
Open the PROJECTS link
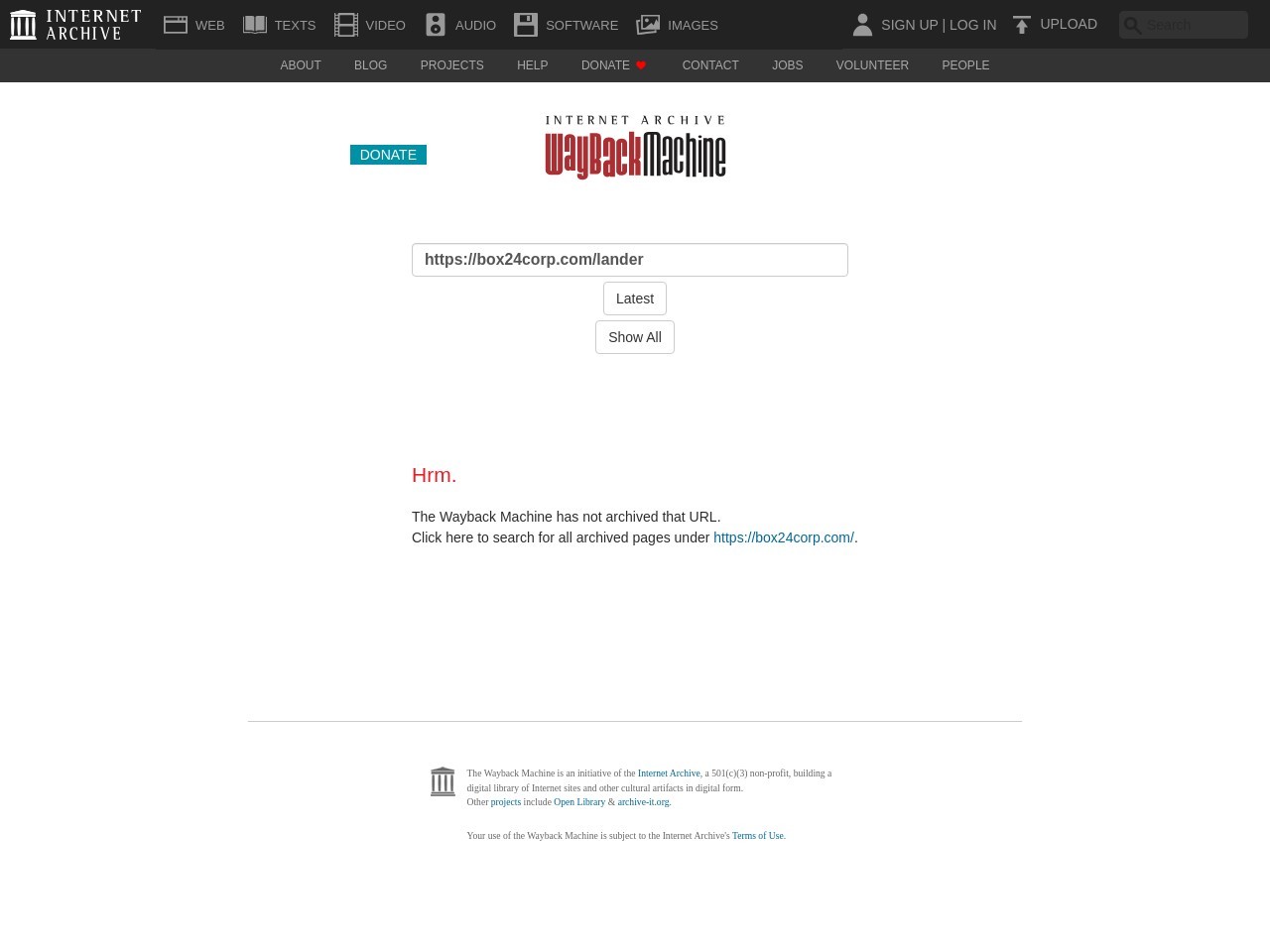coord(451,65)
